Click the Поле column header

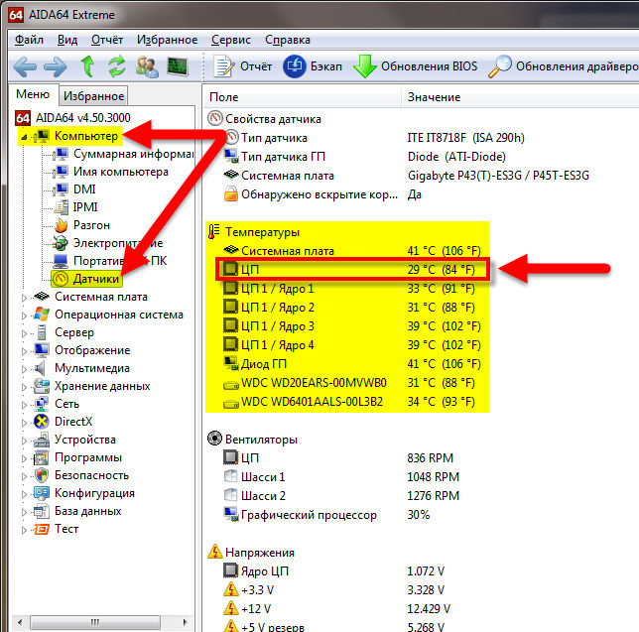tap(302, 97)
